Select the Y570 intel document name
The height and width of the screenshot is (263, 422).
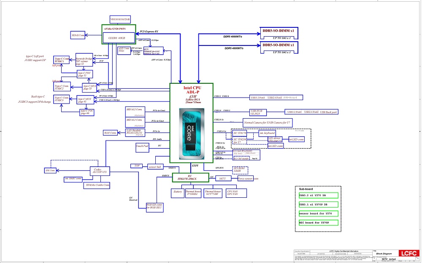pos(388,259)
